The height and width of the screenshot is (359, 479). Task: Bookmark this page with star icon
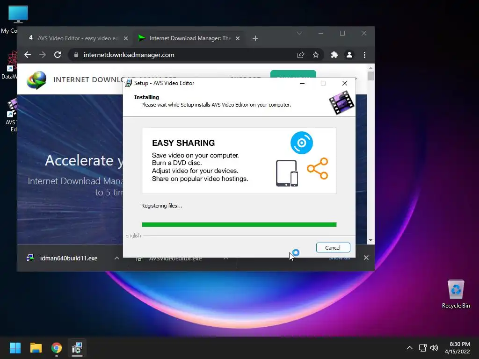316,55
